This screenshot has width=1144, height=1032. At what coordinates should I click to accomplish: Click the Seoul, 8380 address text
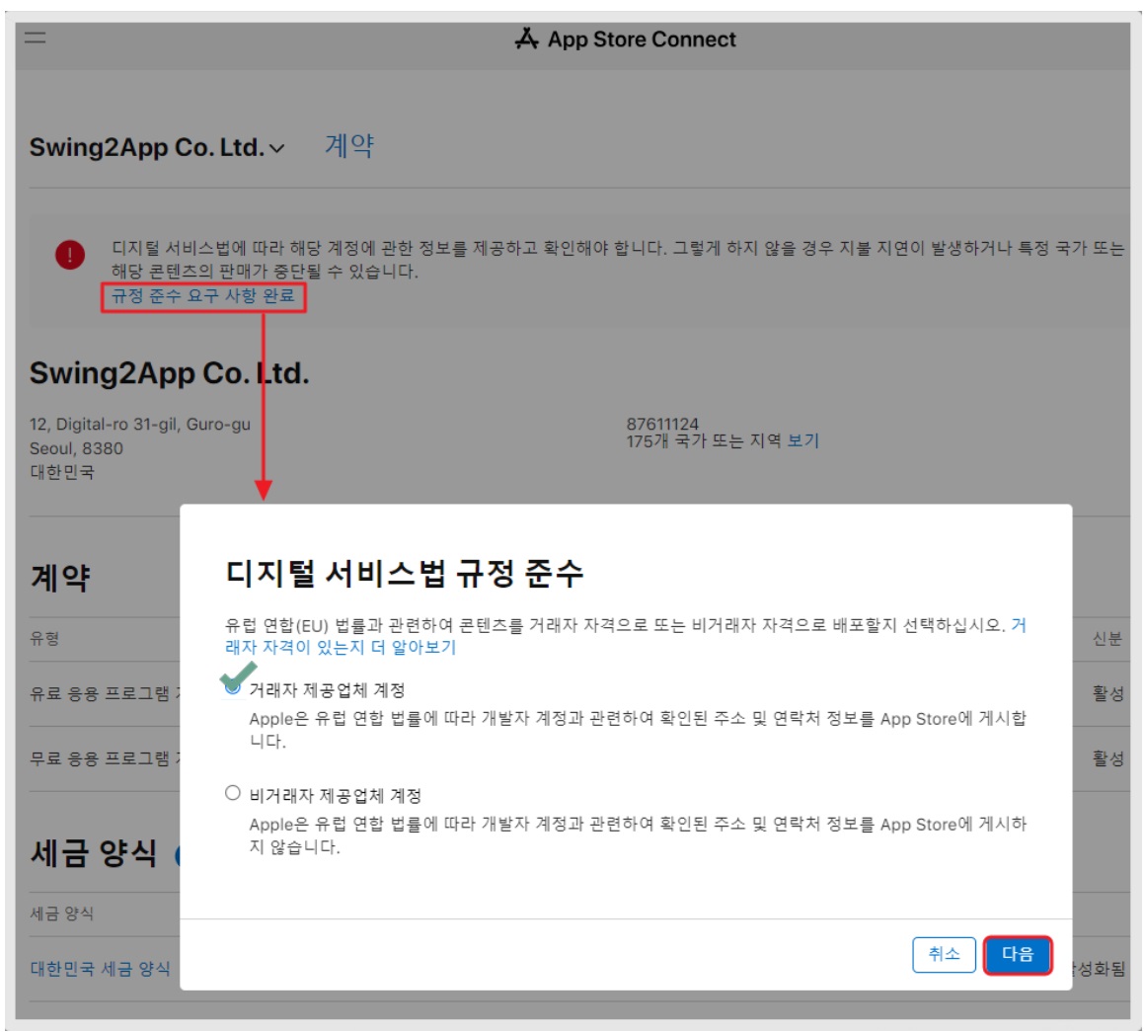tap(76, 448)
